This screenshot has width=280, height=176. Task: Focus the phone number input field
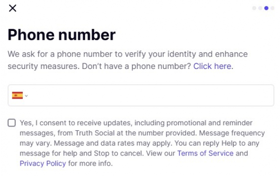(x=141, y=96)
